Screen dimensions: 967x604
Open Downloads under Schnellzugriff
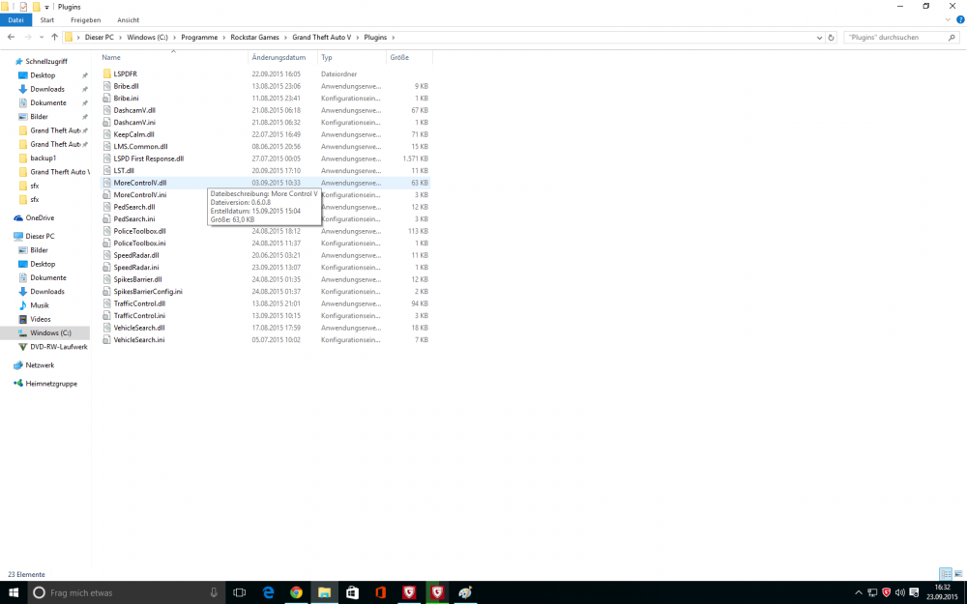(x=46, y=89)
